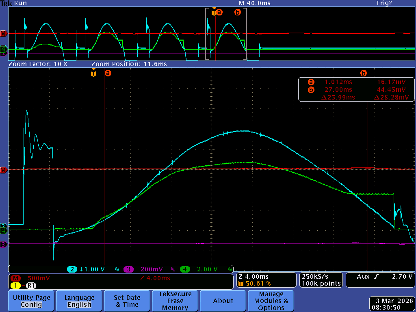The height and width of the screenshot is (312, 416).
Task: Click the channel 3 magenta badge
Action: point(129,269)
